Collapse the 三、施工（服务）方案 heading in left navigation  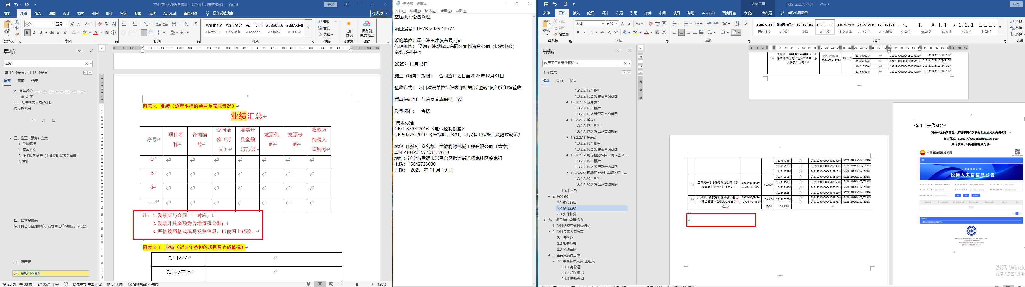point(11,138)
